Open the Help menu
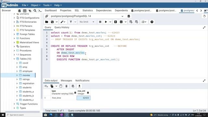Viewport: 208px width, 117px height. tap(58, 5)
